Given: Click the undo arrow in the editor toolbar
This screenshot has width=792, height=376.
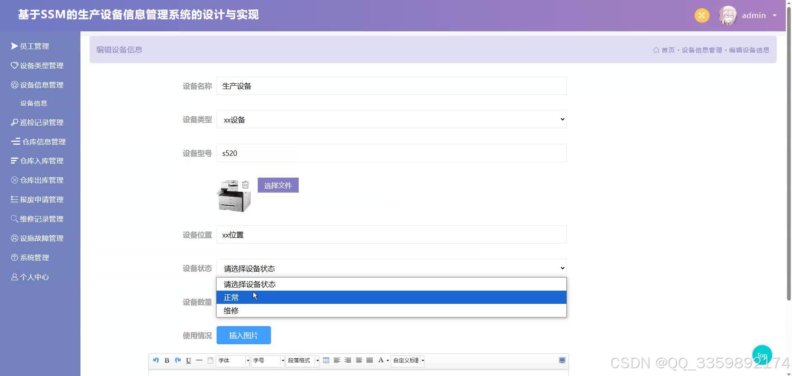Looking at the screenshot, I should tap(156, 360).
